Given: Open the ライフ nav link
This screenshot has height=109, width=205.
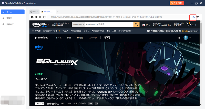Looking at the screenshot, I should (x=86, y=31).
